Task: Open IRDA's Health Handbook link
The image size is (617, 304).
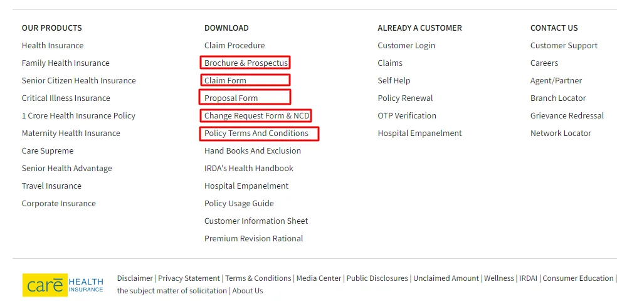Action: coord(248,169)
